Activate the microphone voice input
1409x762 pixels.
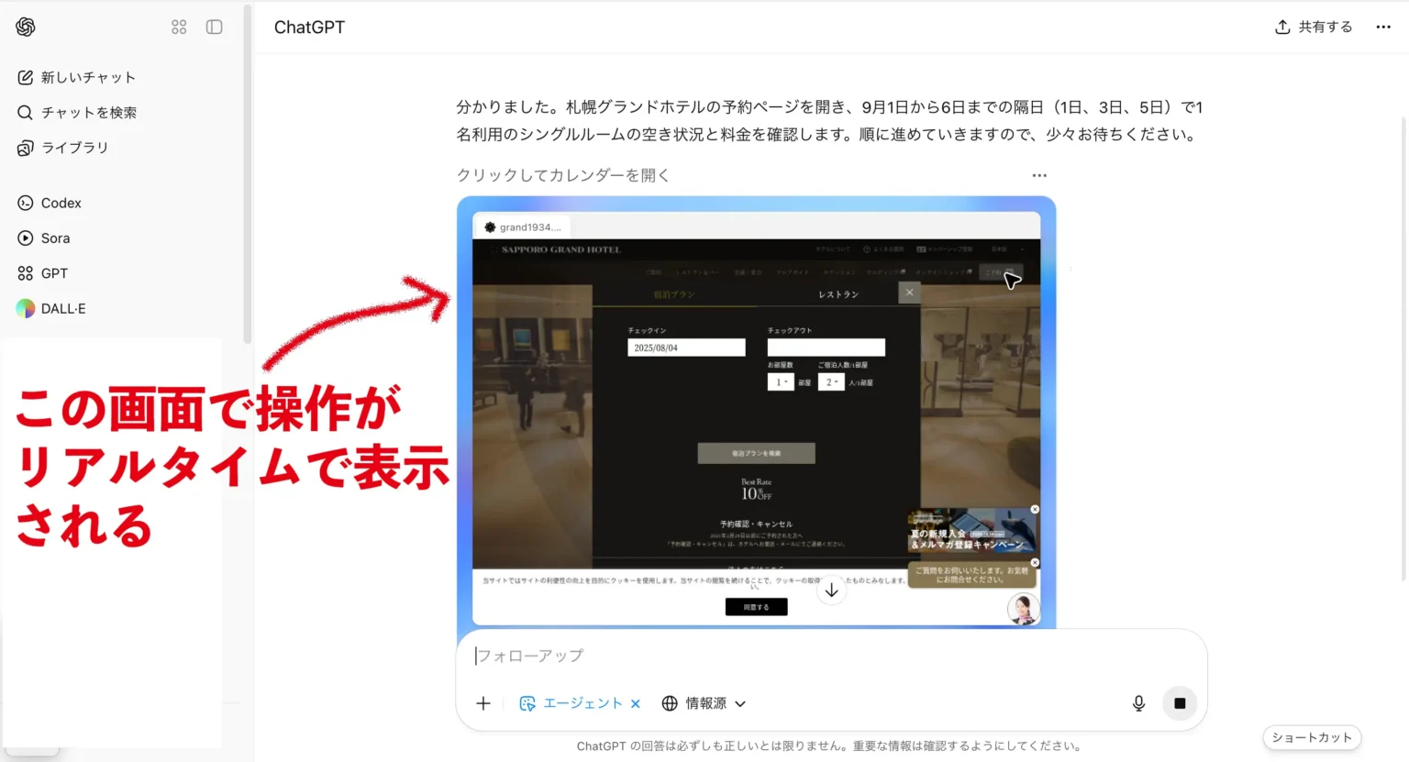tap(1138, 703)
